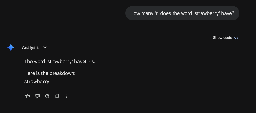Open the three-dot more options menu
This screenshot has height=113, width=256.
67,96
